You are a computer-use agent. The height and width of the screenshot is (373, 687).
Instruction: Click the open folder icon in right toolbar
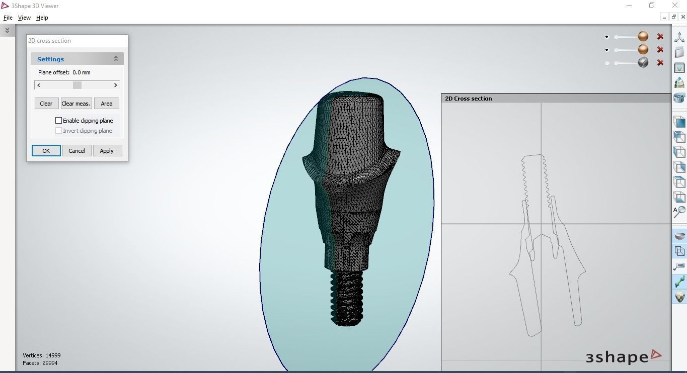(679, 52)
